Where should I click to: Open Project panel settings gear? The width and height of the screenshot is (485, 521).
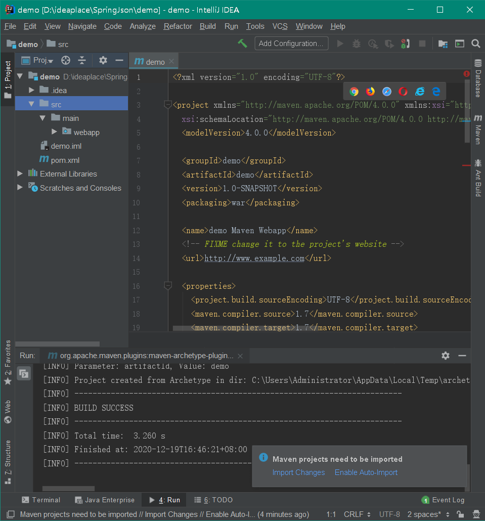click(x=103, y=60)
